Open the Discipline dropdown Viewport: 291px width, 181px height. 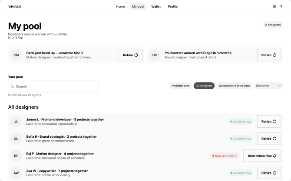point(268,86)
